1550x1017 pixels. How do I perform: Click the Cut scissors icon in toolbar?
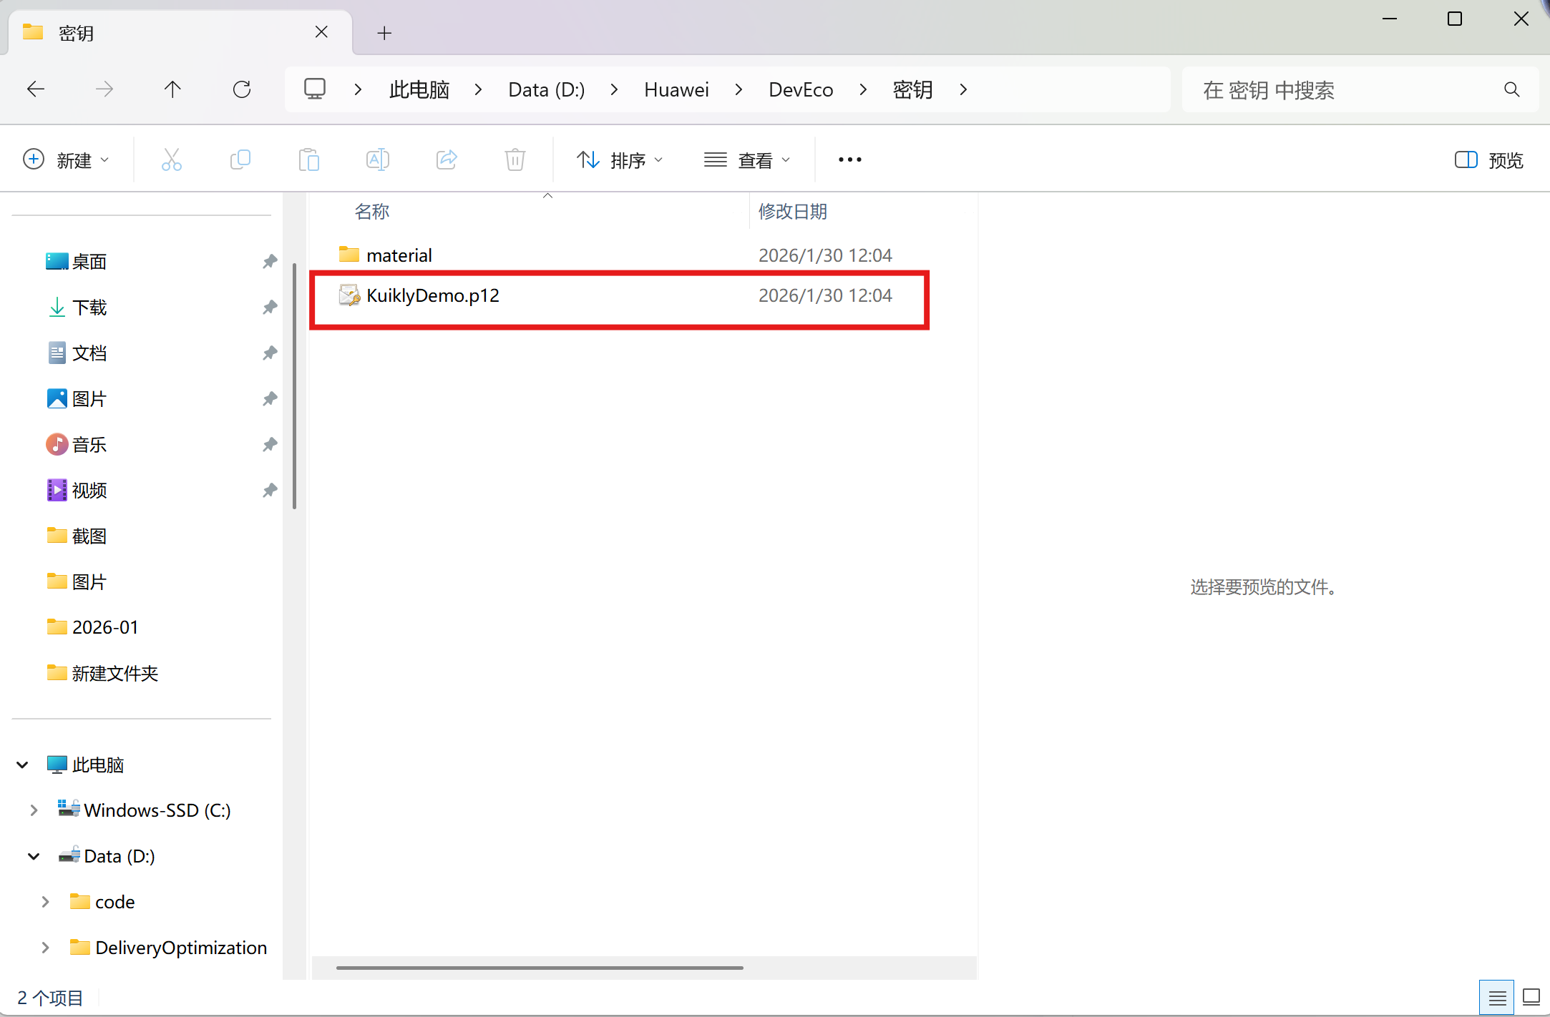(171, 159)
